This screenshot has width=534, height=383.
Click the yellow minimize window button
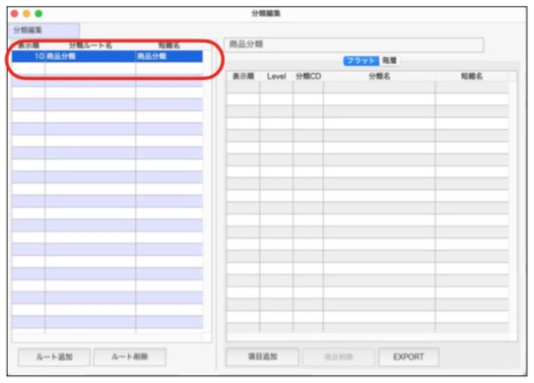[27, 14]
